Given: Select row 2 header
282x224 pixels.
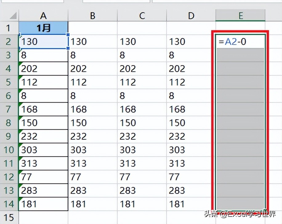Looking at the screenshot, I should [9, 42].
